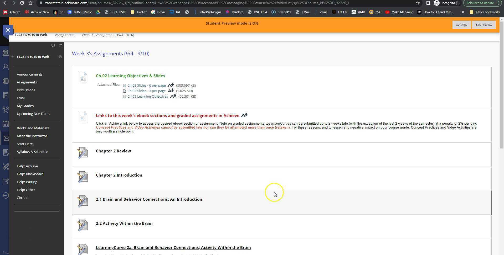Toggle the bookmark star in the address bar

[417, 3]
